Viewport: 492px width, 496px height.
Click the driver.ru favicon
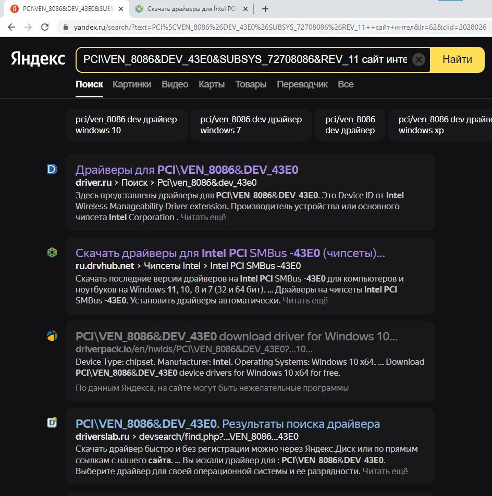[52, 170]
